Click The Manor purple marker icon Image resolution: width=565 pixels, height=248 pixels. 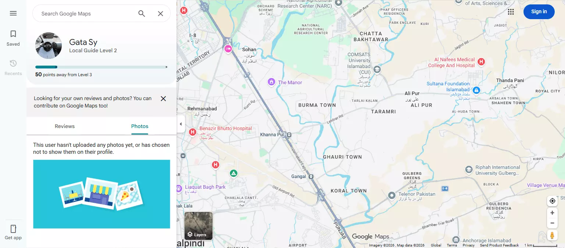[x=271, y=82]
